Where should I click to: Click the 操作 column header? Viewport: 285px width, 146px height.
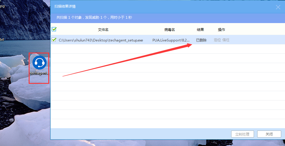click(222, 30)
